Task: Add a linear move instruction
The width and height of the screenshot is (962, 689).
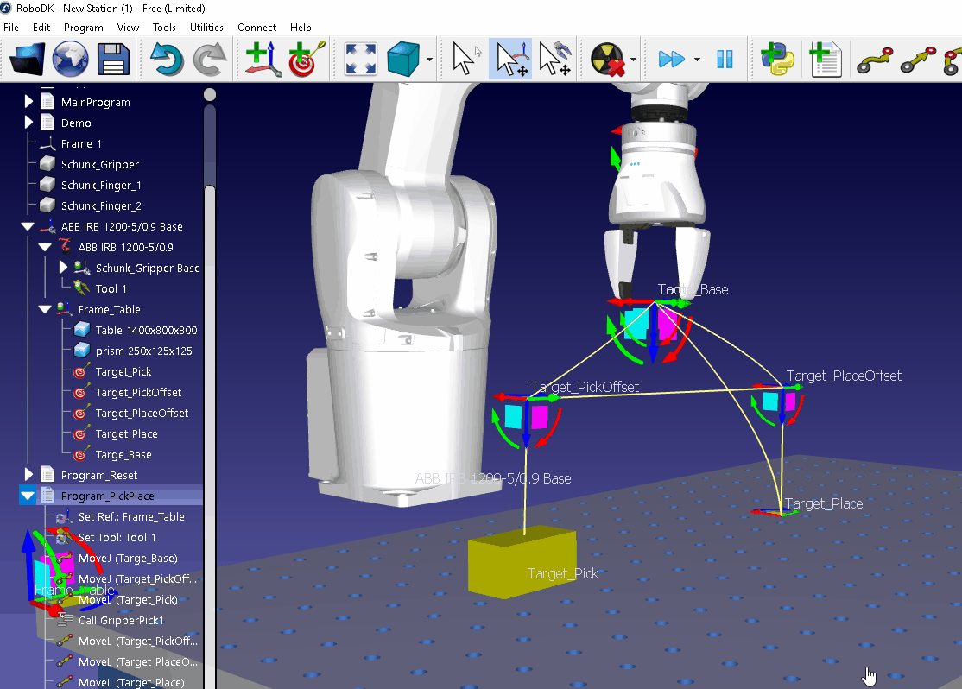Action: pos(918,60)
